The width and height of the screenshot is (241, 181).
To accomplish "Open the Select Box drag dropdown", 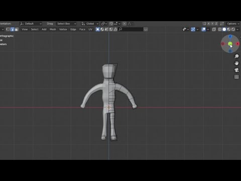I will pos(66,24).
